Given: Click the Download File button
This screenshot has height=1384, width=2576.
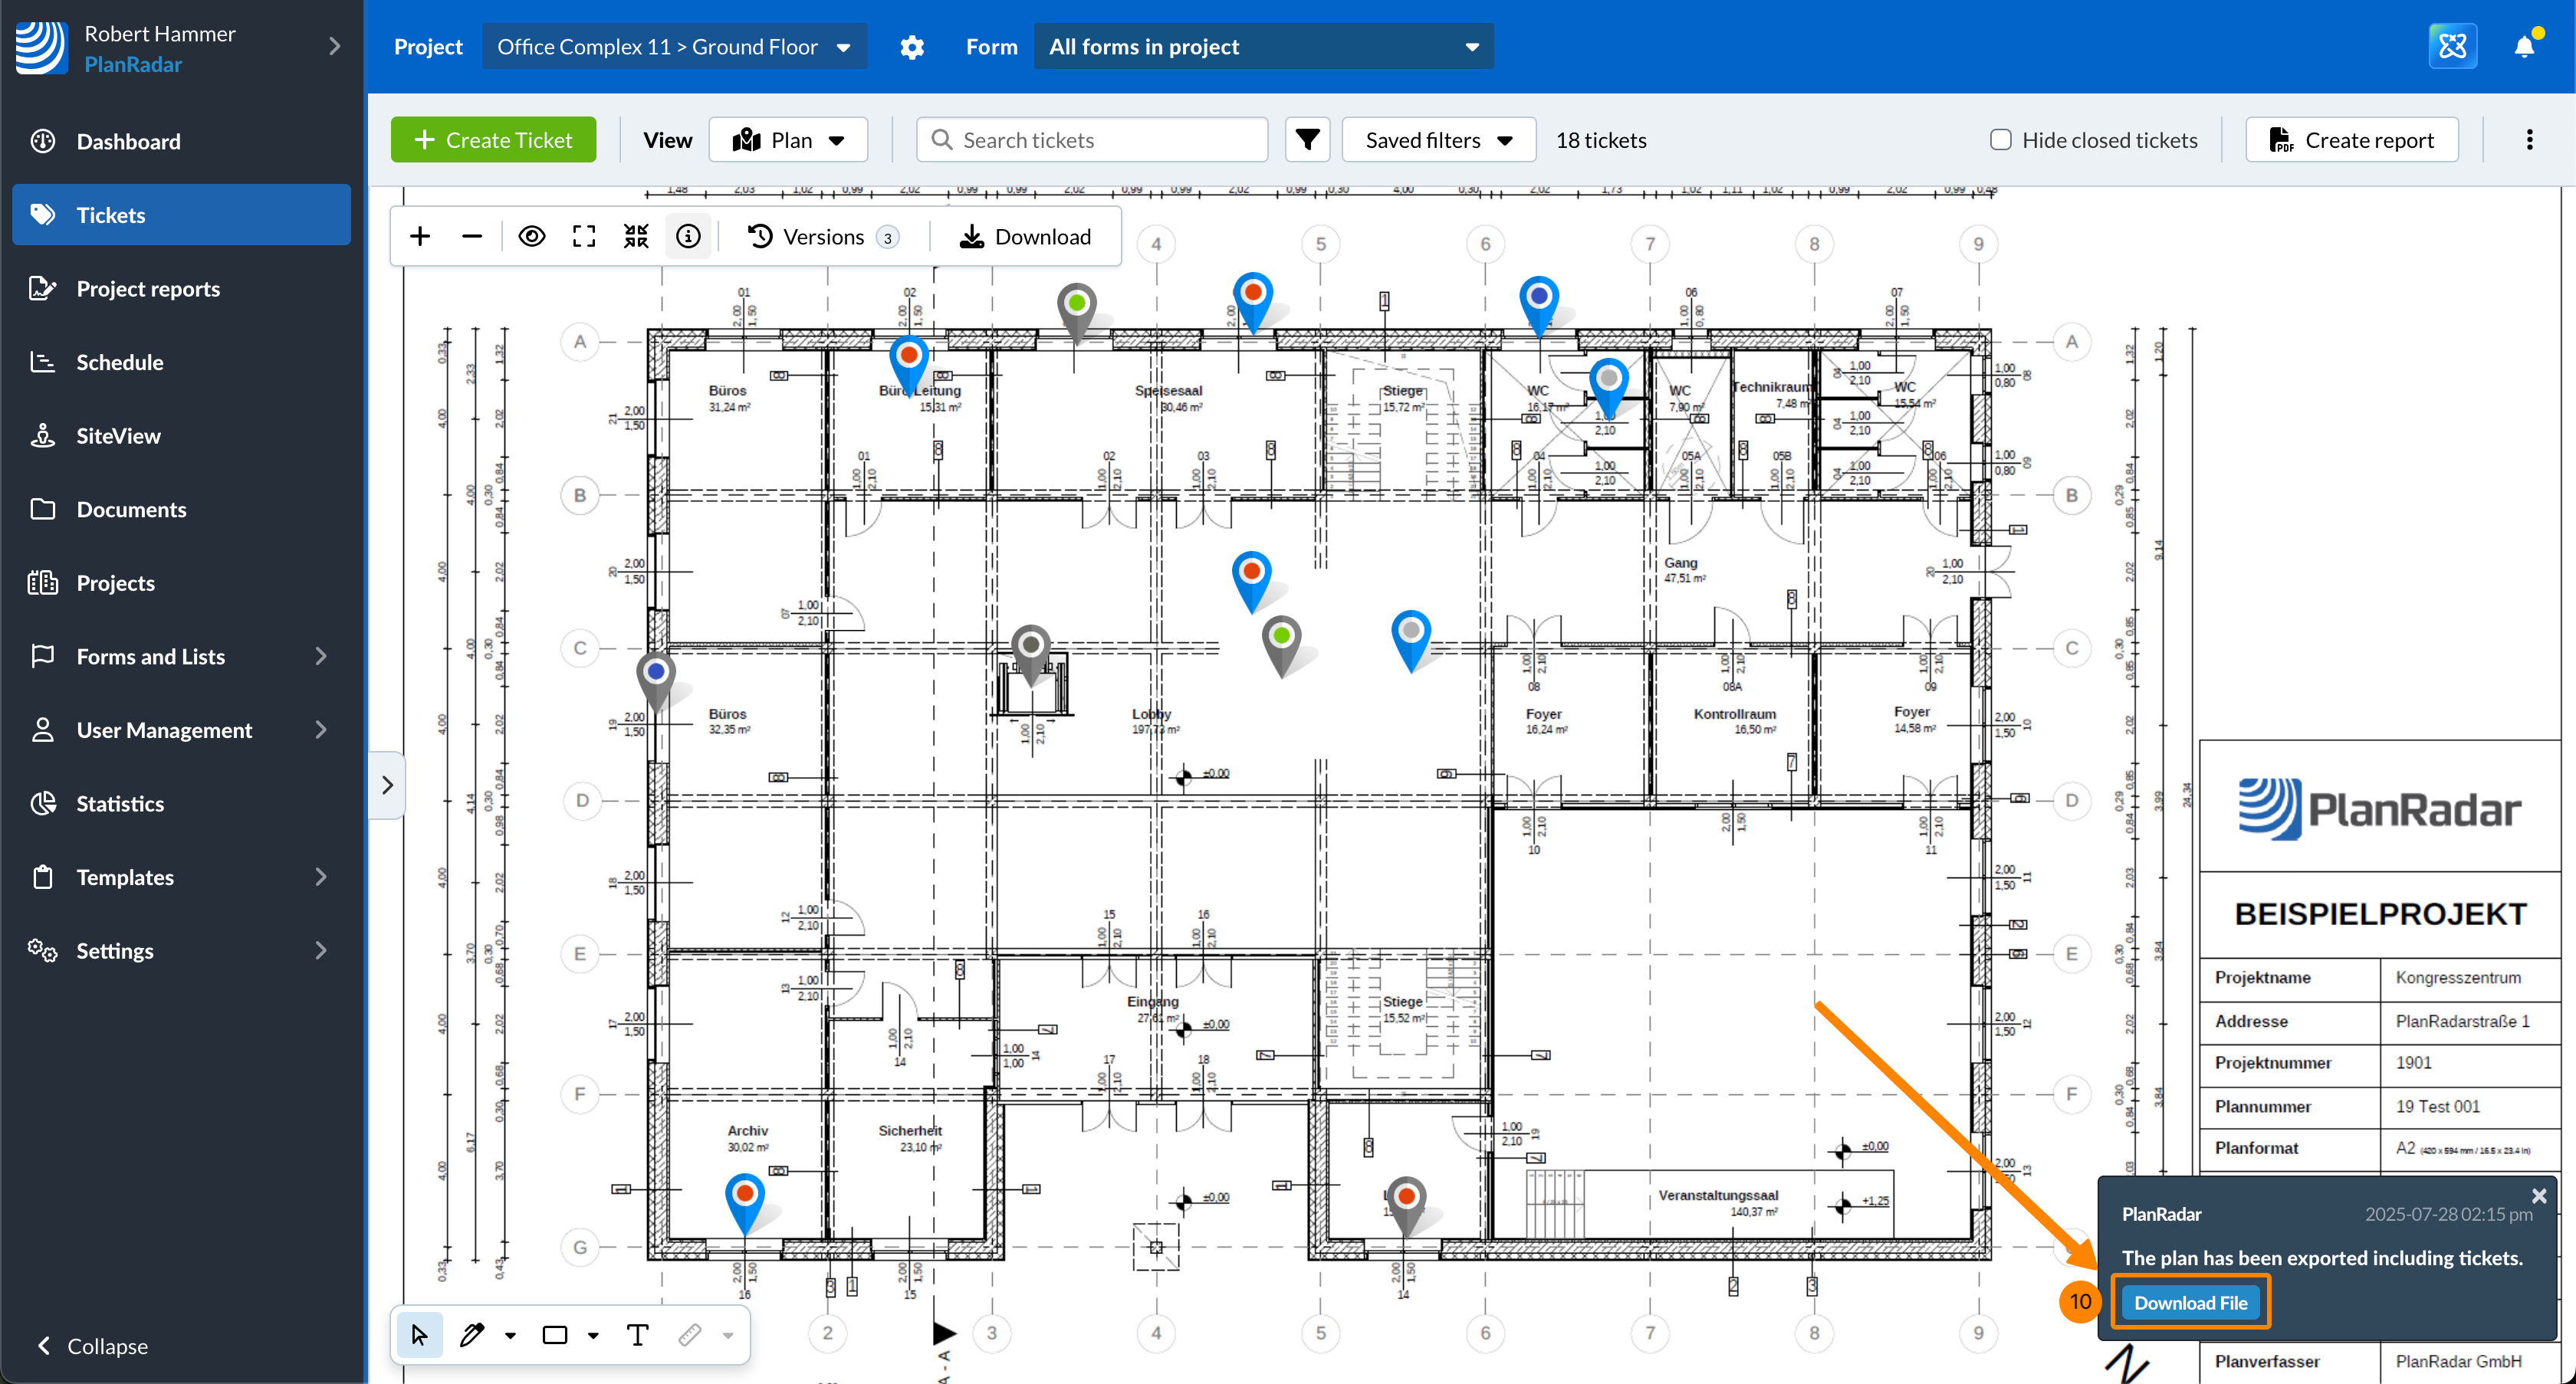Looking at the screenshot, I should pyautogui.click(x=2190, y=1302).
